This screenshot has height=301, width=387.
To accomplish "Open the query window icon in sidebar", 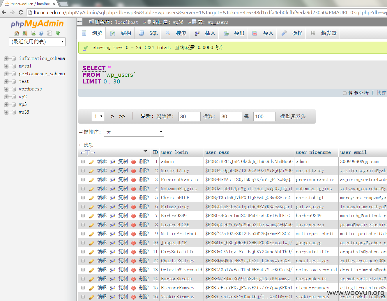I will click(x=33, y=33).
